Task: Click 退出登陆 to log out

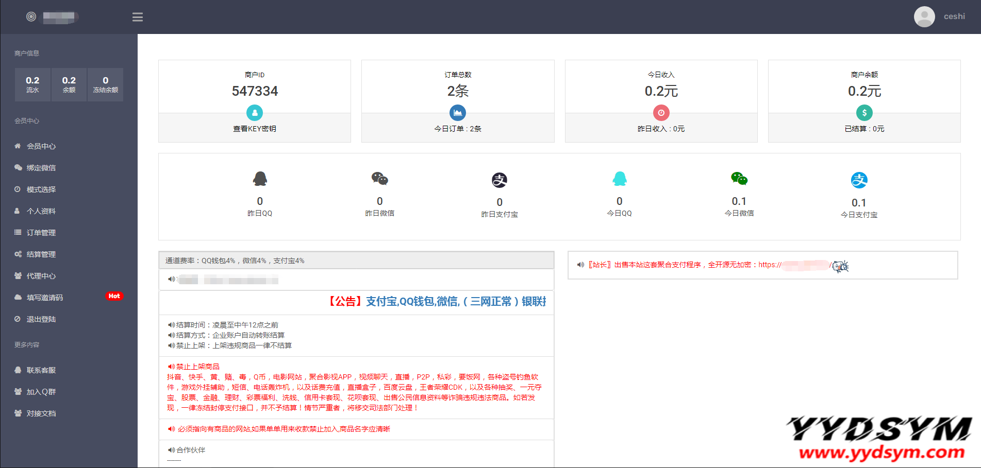Action: point(41,319)
